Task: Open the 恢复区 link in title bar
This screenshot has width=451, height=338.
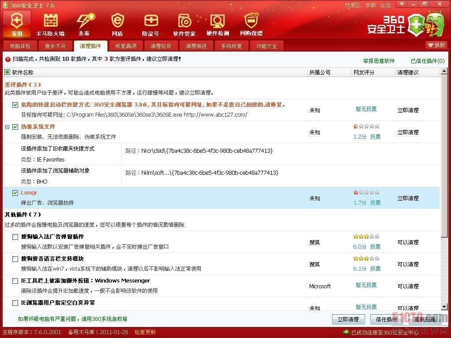Action: (x=353, y=5)
